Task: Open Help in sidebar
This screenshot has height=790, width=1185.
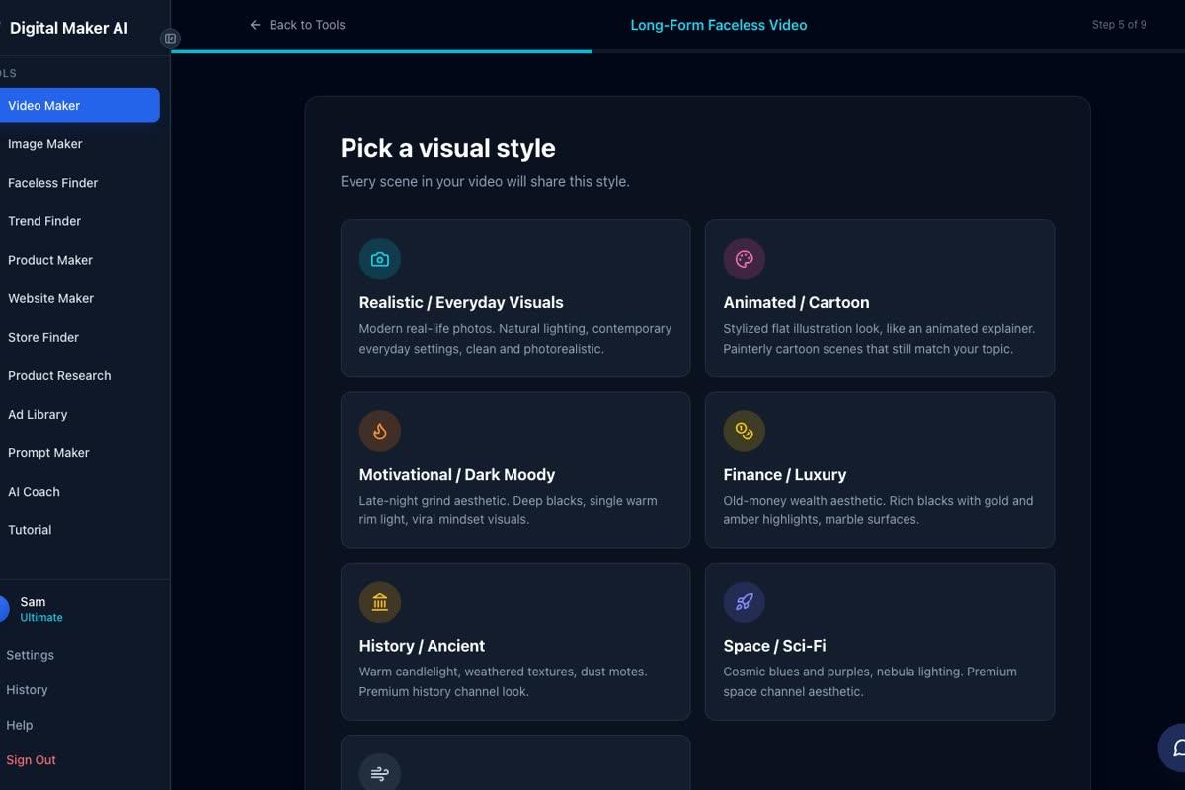Action: click(x=20, y=725)
